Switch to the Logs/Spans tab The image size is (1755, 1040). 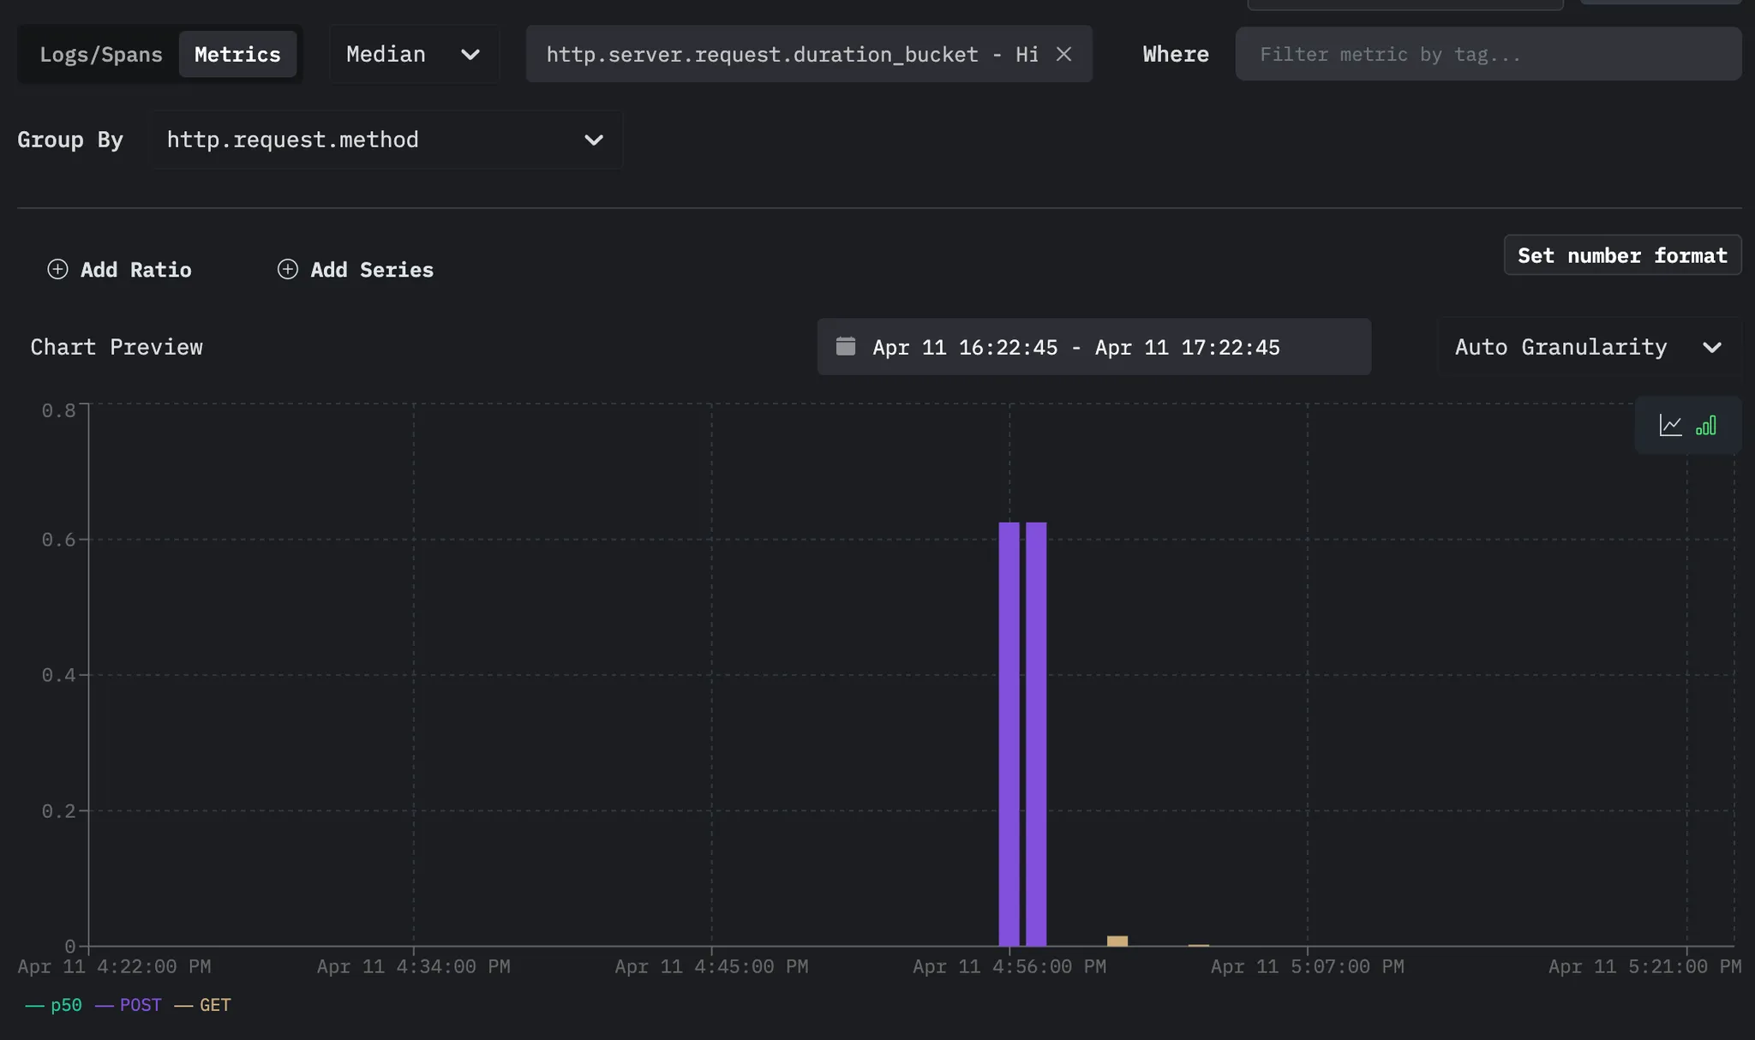coord(100,53)
